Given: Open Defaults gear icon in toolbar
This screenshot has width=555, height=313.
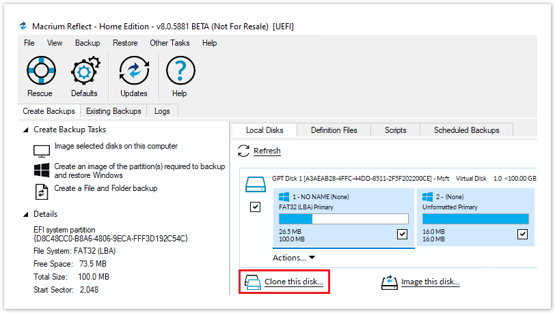Looking at the screenshot, I should click(x=85, y=71).
